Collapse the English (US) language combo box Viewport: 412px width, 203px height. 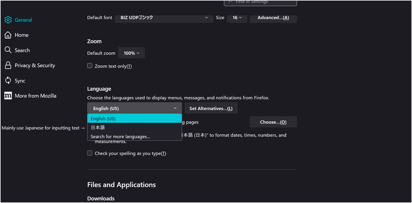pos(134,108)
